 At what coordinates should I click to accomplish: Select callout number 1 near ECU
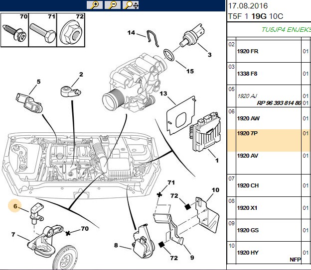(x=217, y=160)
